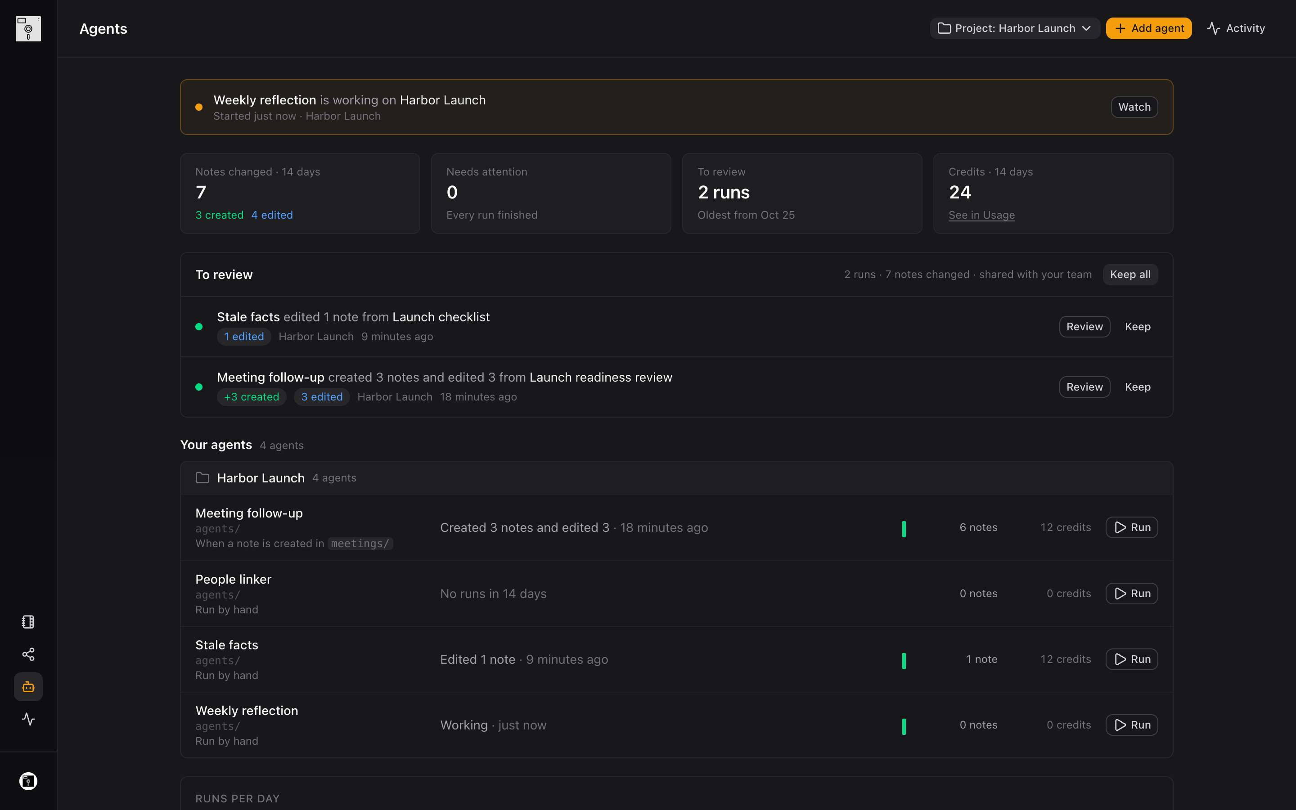Click the Add agent button
Image resolution: width=1296 pixels, height=810 pixels.
1149,28
